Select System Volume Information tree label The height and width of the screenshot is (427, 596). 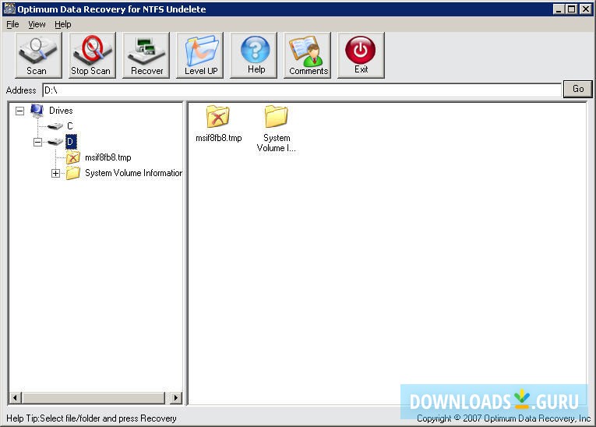pos(133,173)
